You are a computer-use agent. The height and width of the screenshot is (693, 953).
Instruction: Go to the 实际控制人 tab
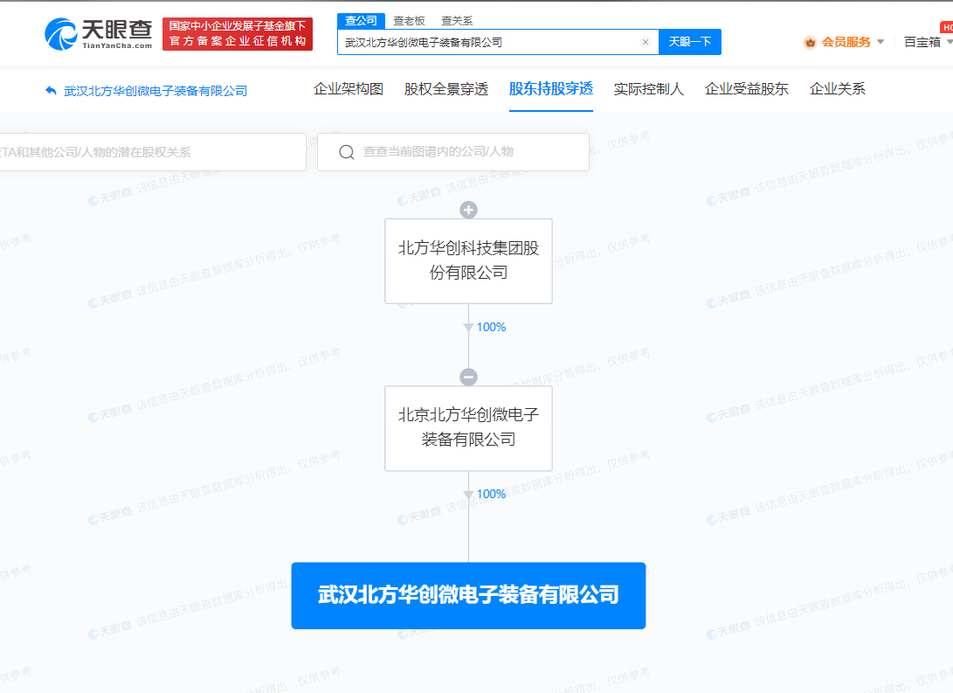pyautogui.click(x=648, y=89)
